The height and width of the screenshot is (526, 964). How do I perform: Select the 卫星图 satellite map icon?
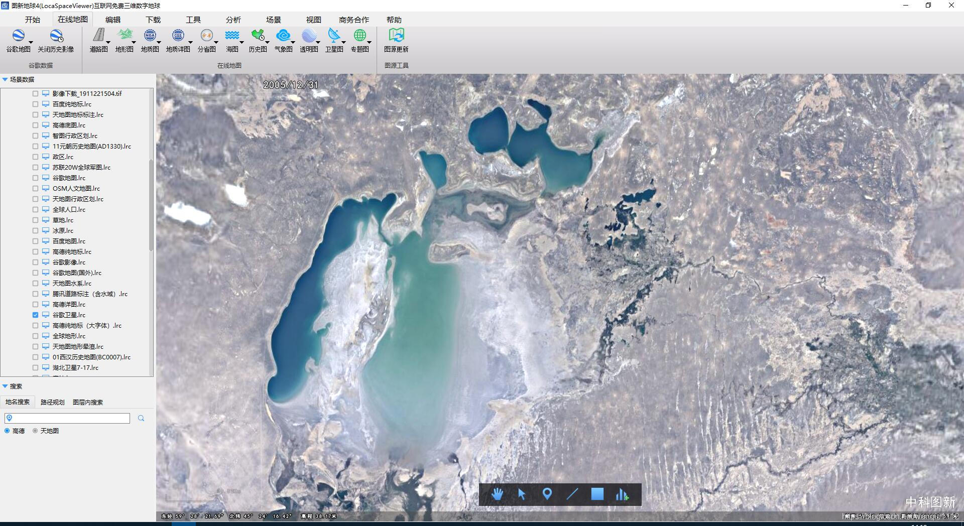pos(334,35)
